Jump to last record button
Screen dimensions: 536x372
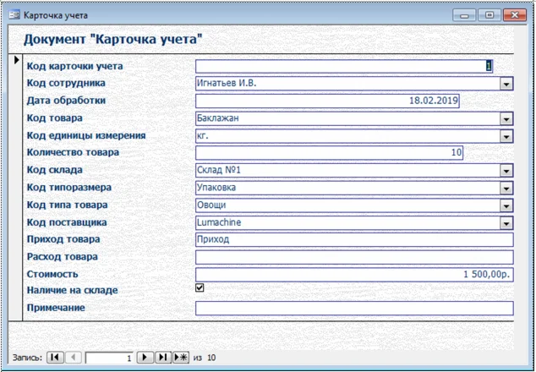coord(163,358)
